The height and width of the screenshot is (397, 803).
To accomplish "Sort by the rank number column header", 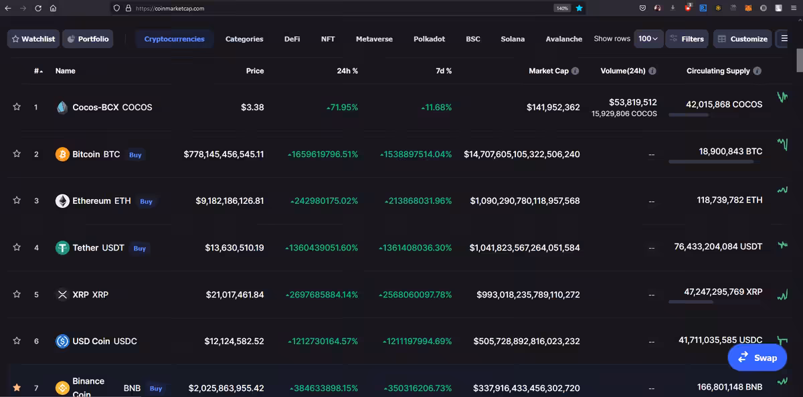I will click(38, 71).
